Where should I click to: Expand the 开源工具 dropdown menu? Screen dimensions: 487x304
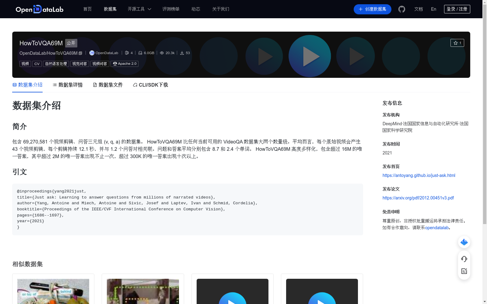(139, 9)
